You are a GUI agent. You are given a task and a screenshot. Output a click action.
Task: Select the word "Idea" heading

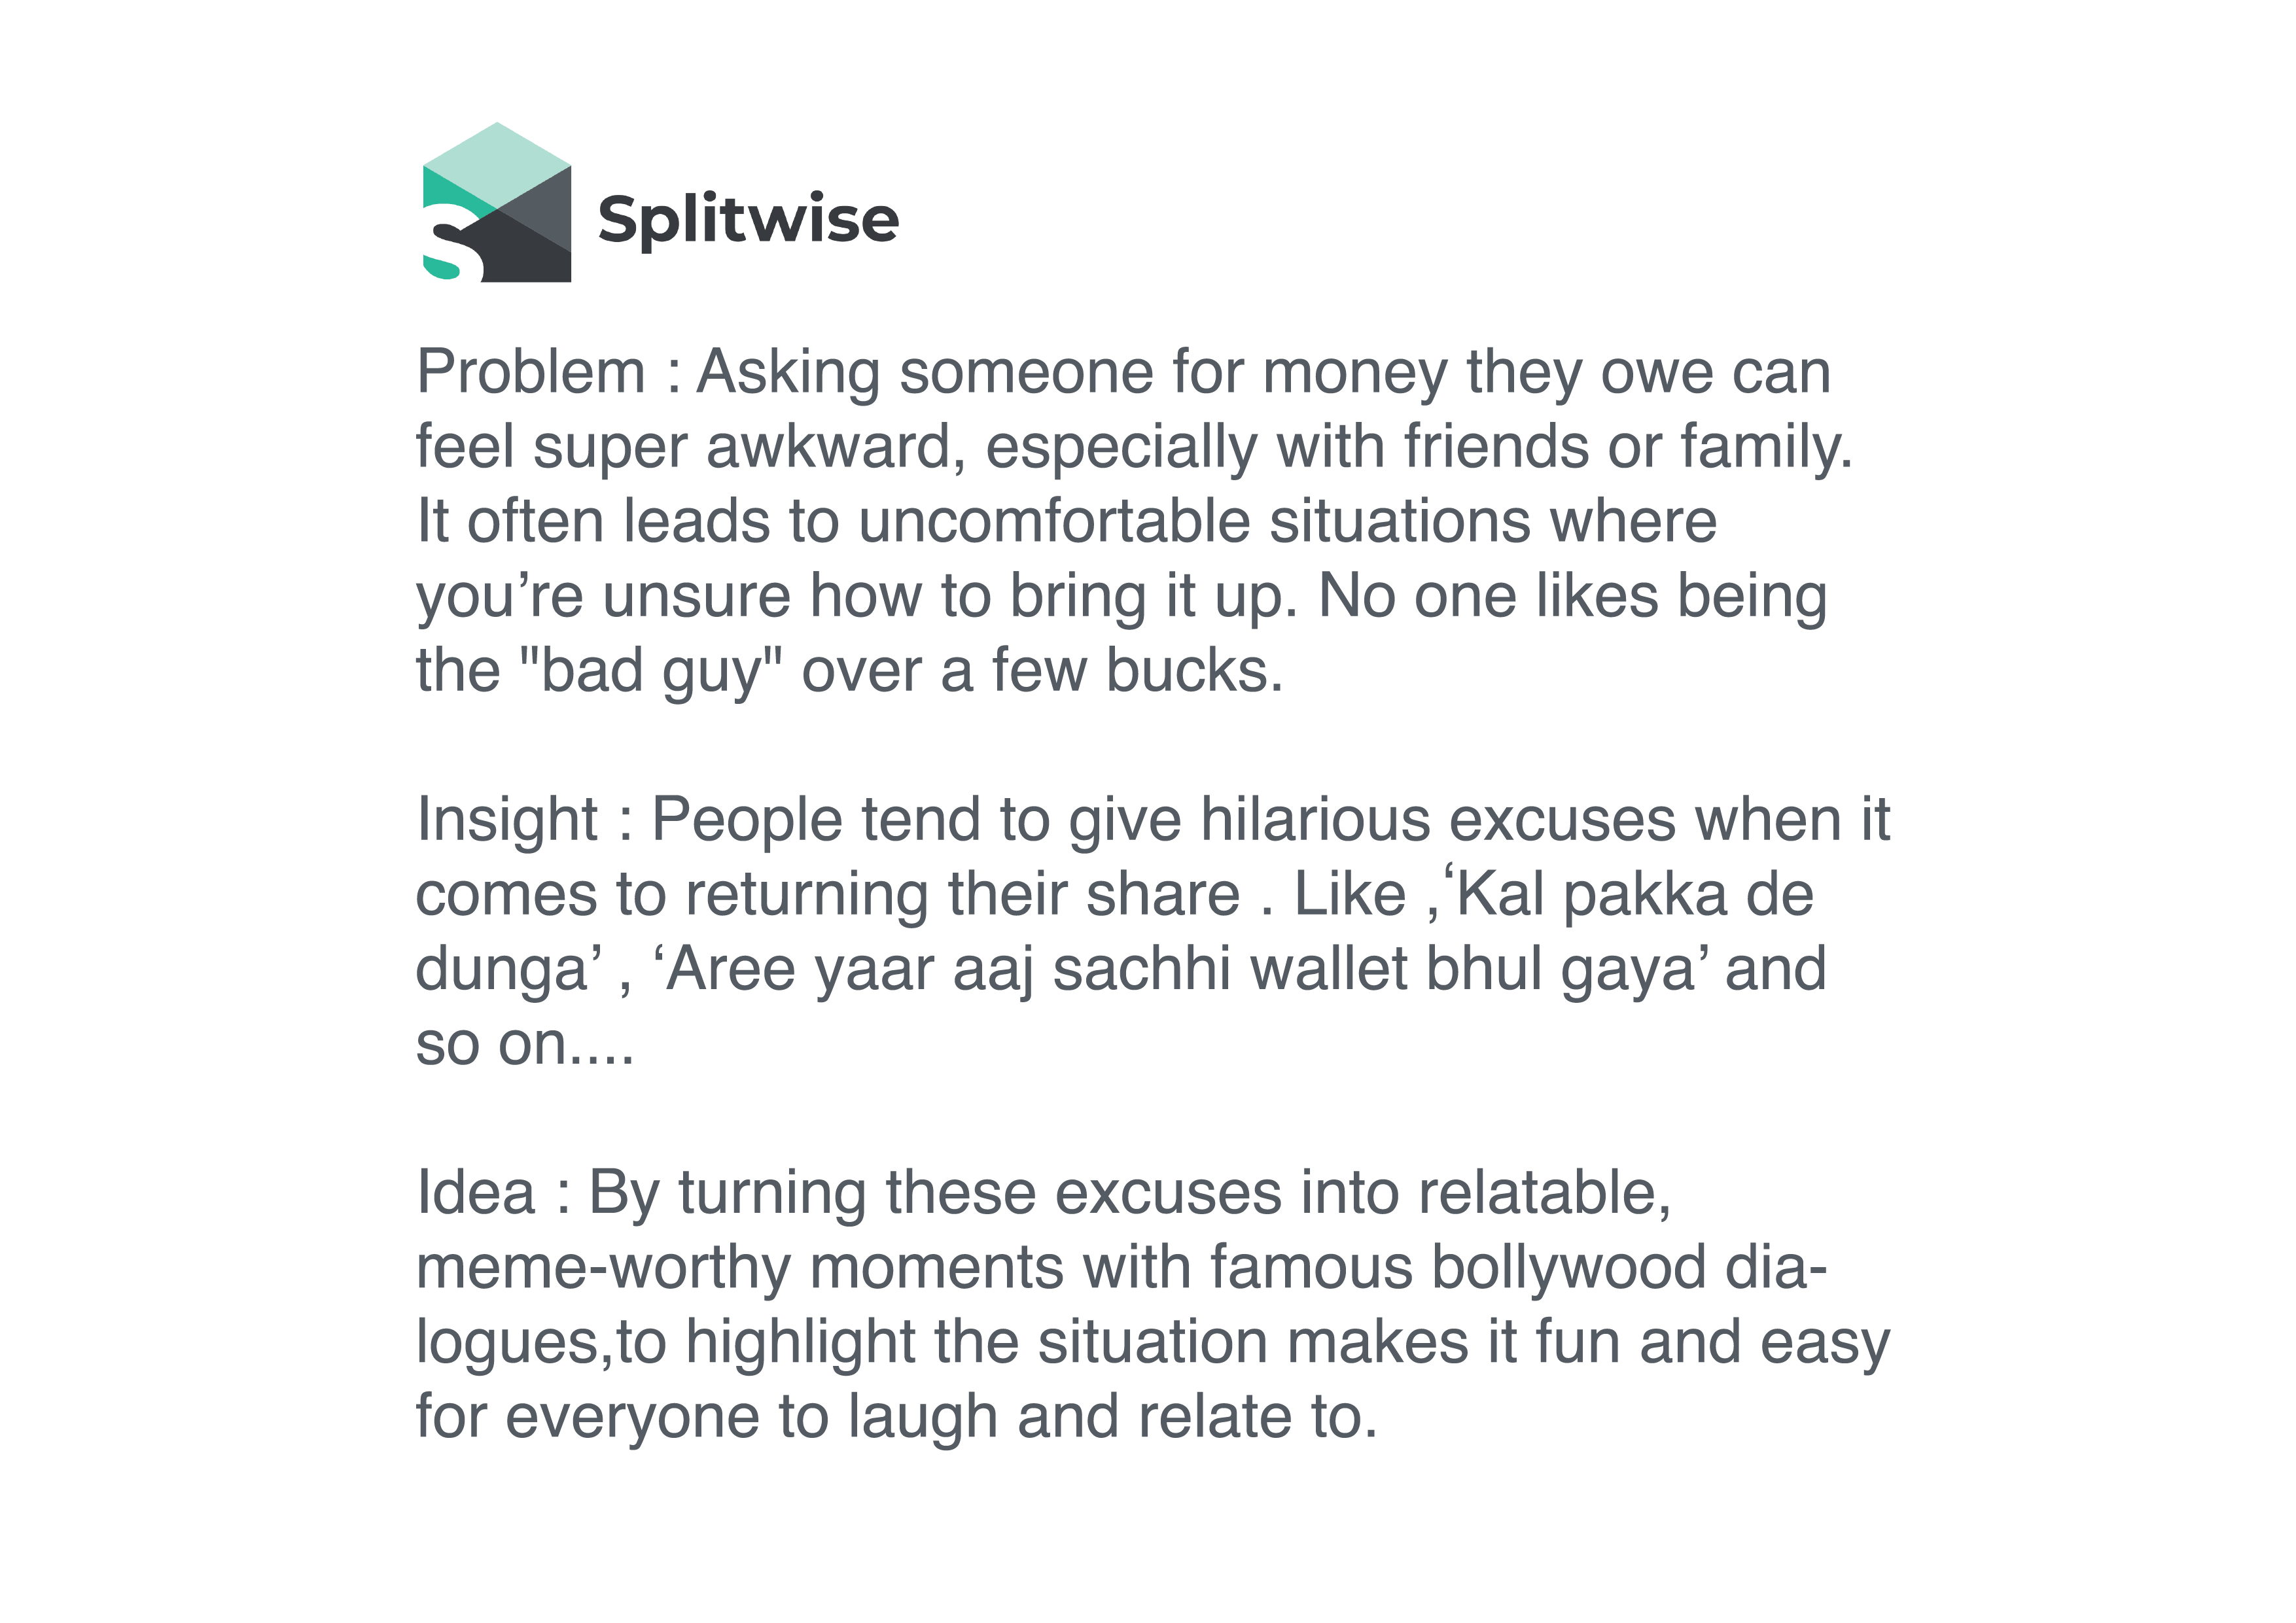(x=476, y=1193)
